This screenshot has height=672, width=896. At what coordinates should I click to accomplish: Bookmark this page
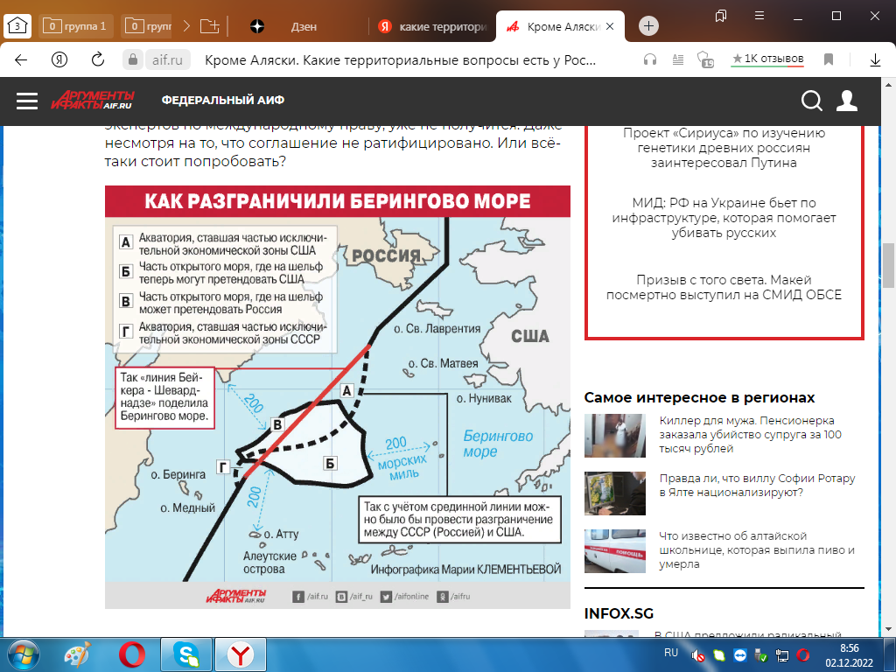point(829,59)
